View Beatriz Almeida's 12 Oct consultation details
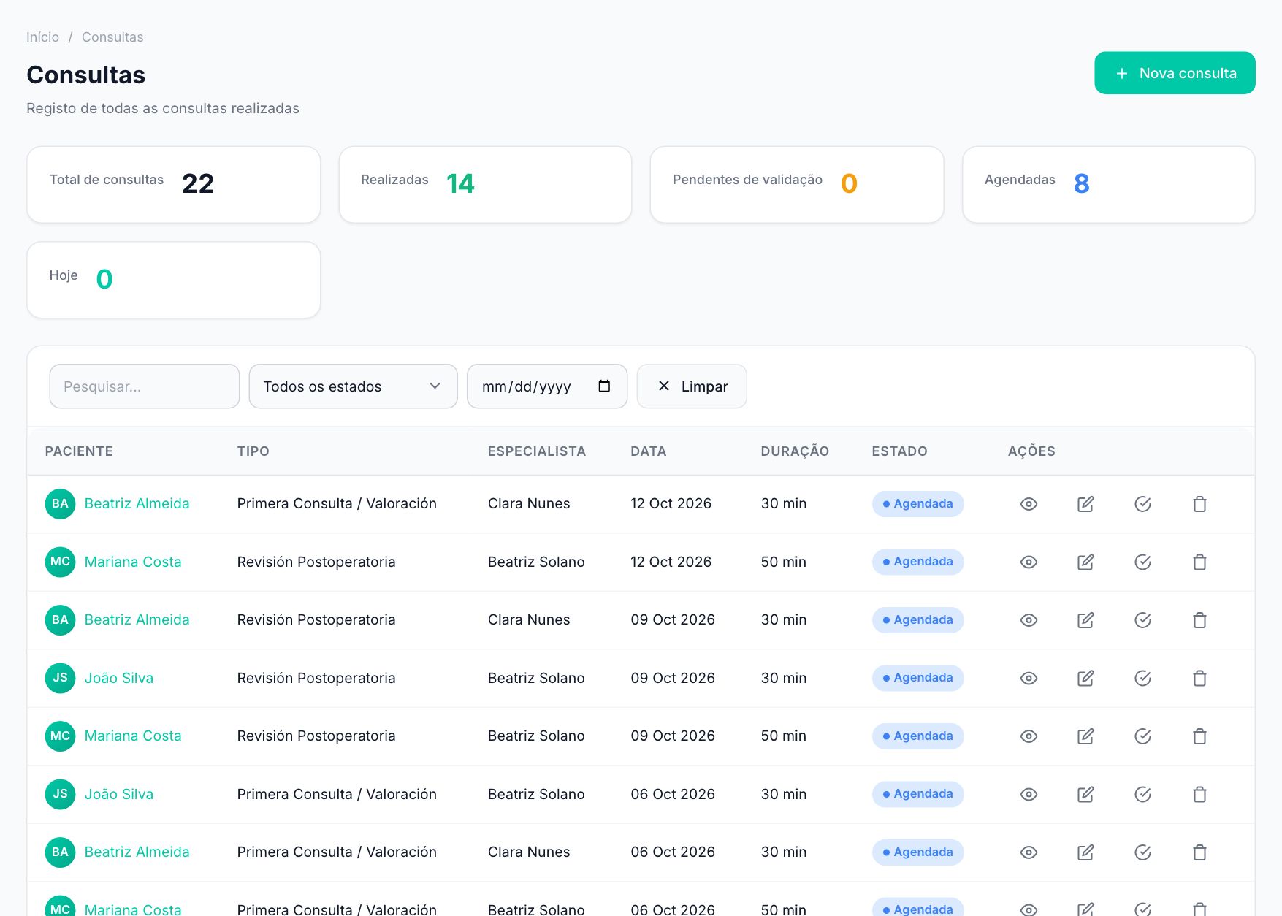 pyautogui.click(x=1029, y=504)
